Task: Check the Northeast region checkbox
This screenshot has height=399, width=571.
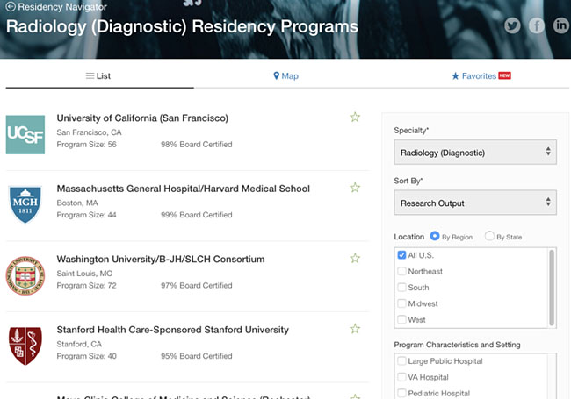Action: coord(401,271)
